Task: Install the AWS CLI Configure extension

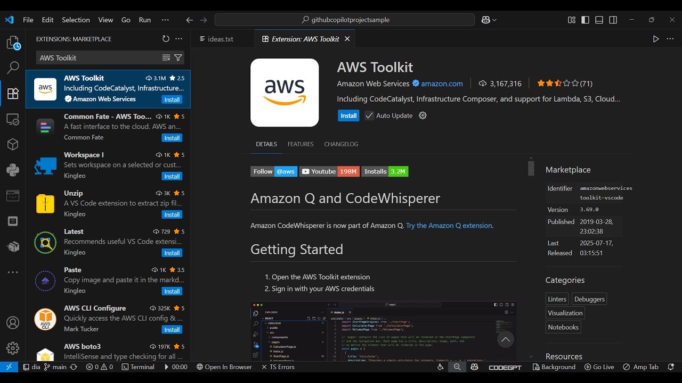Action: point(172,329)
